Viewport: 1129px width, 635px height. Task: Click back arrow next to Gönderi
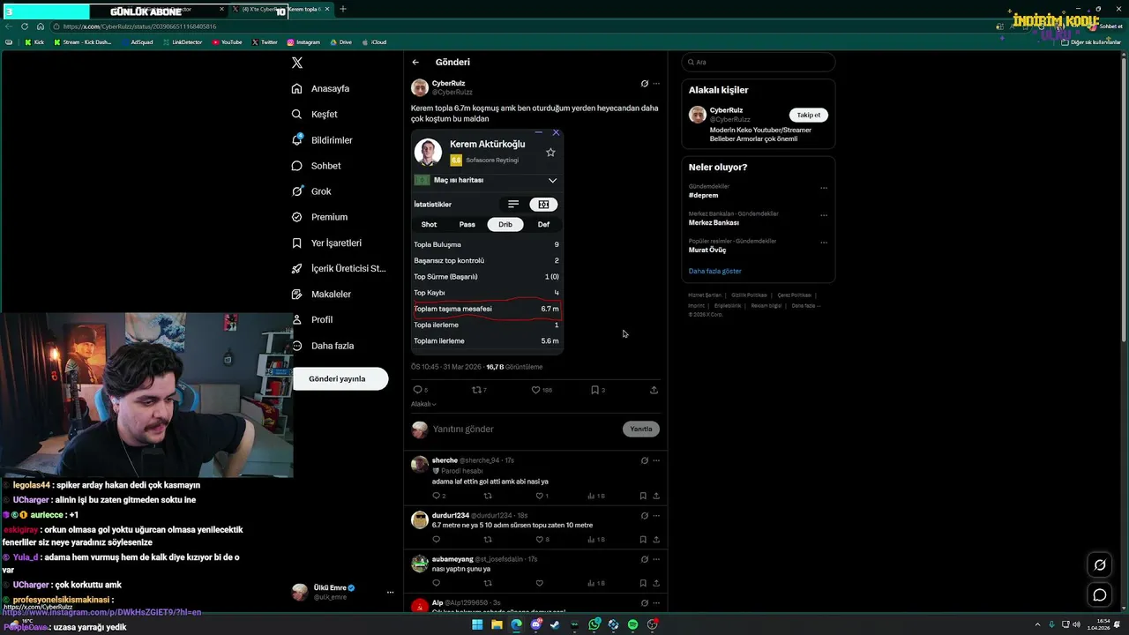pyautogui.click(x=415, y=63)
